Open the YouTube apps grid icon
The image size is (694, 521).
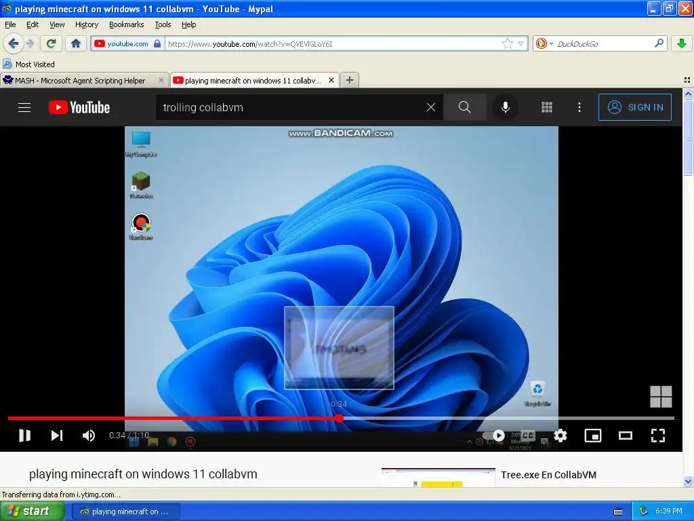[x=547, y=107]
